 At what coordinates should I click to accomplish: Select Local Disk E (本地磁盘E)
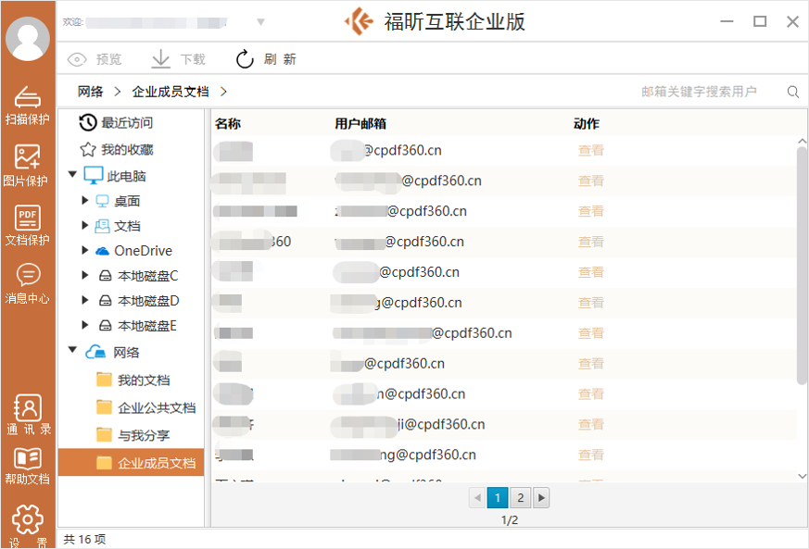[x=138, y=326]
